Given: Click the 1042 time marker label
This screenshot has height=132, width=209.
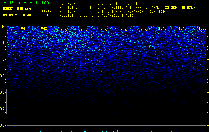Looking at the screenshot, I should click(43, 28).
